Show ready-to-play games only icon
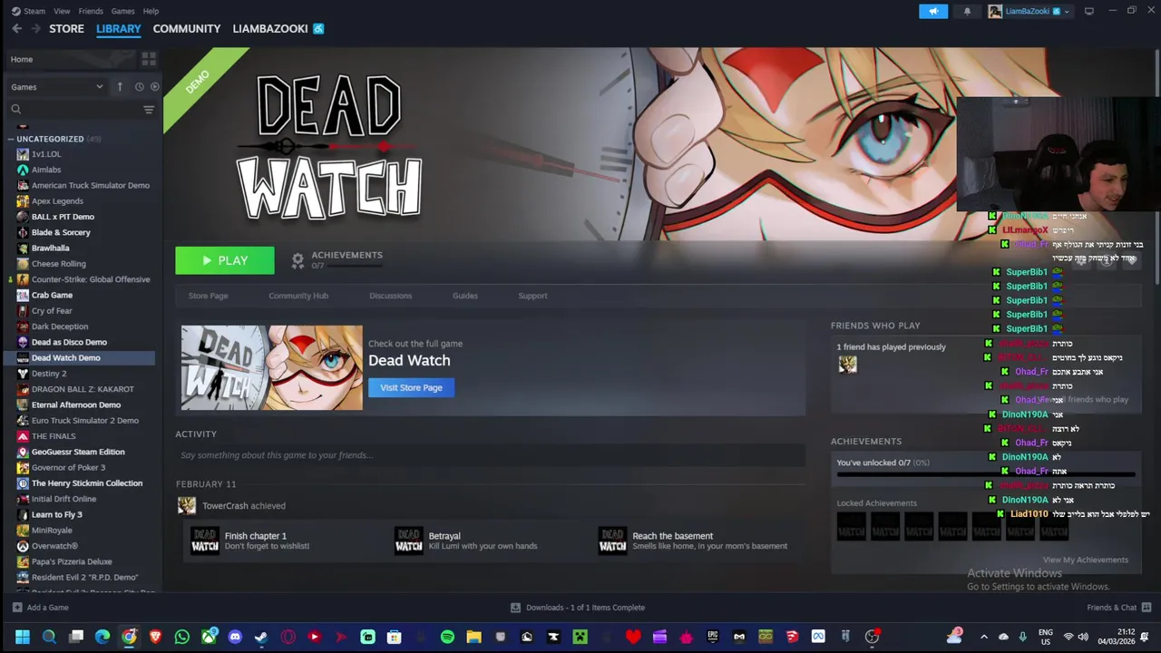The height and width of the screenshot is (653, 1161). [x=154, y=87]
